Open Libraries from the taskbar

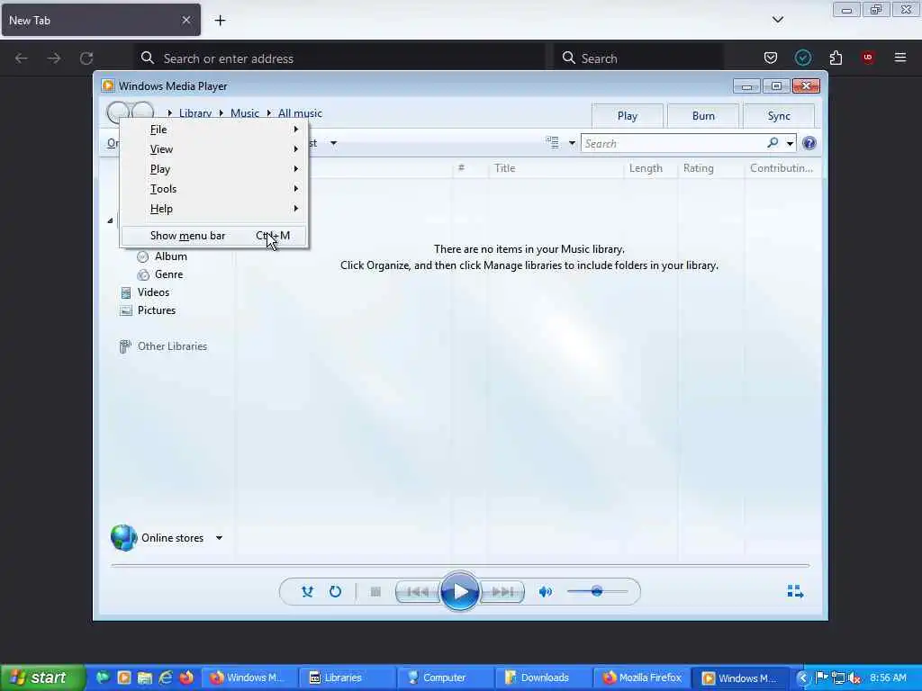(x=347, y=678)
